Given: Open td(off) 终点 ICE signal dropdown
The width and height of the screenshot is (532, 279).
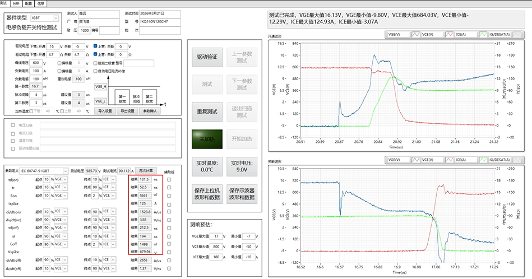Looking at the screenshot, I should pyautogui.click(x=109, y=227).
